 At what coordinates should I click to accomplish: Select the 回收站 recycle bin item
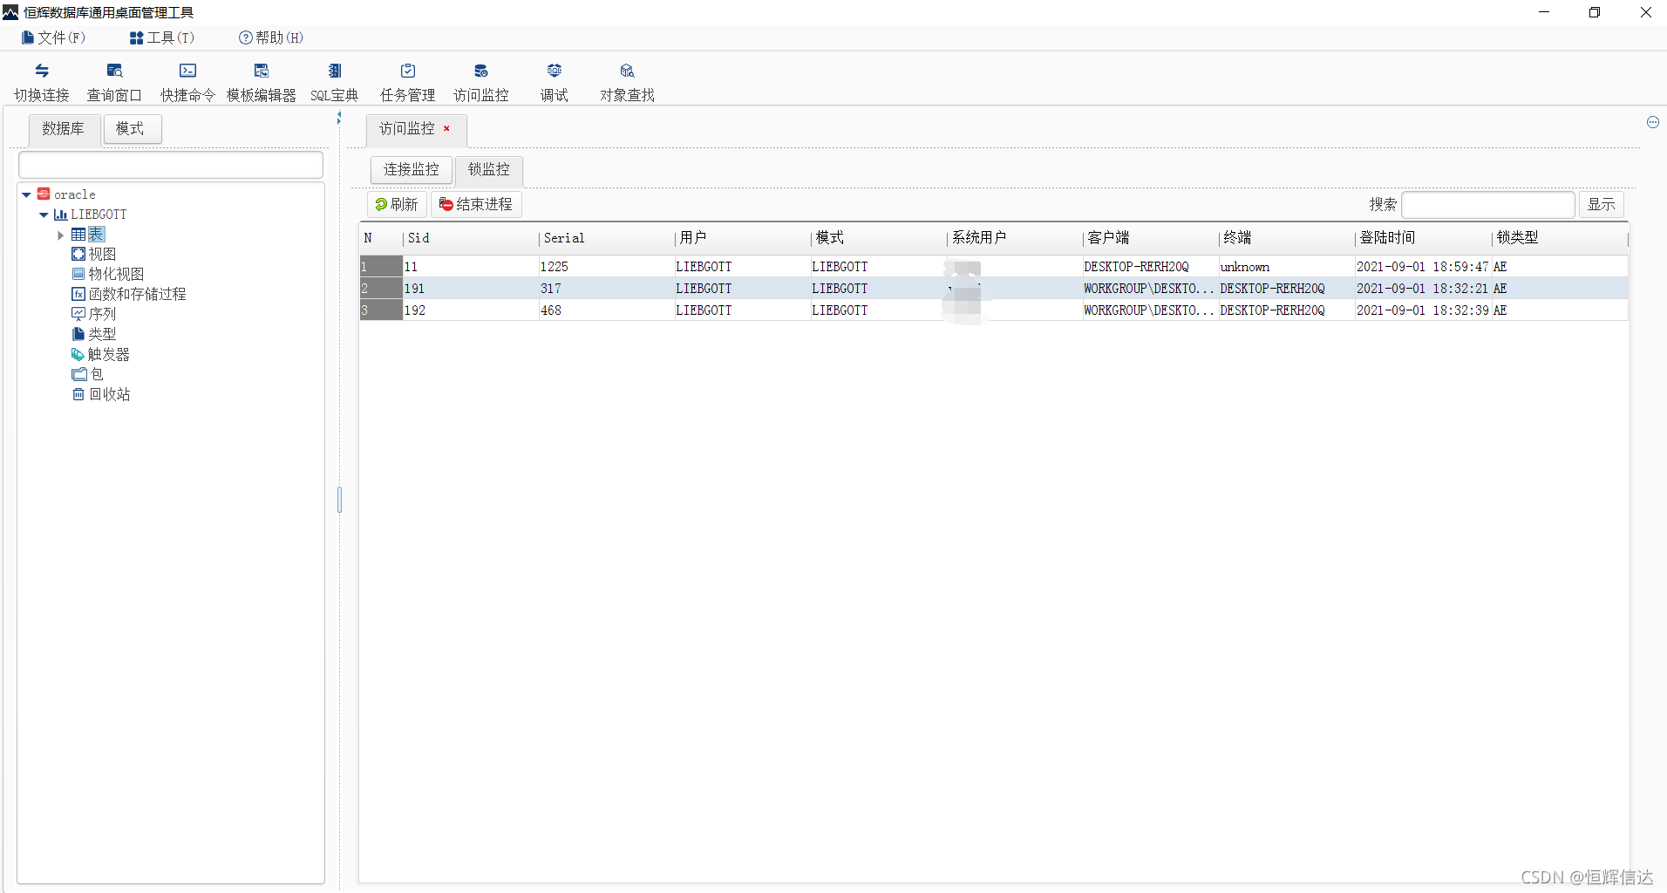coord(101,394)
